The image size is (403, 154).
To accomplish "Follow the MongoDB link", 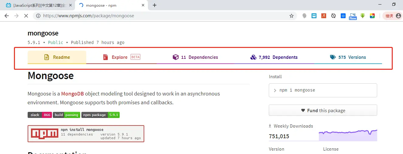I will (x=72, y=94).
